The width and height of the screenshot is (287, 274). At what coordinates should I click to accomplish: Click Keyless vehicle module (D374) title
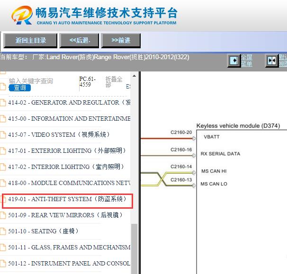pyautogui.click(x=238, y=126)
